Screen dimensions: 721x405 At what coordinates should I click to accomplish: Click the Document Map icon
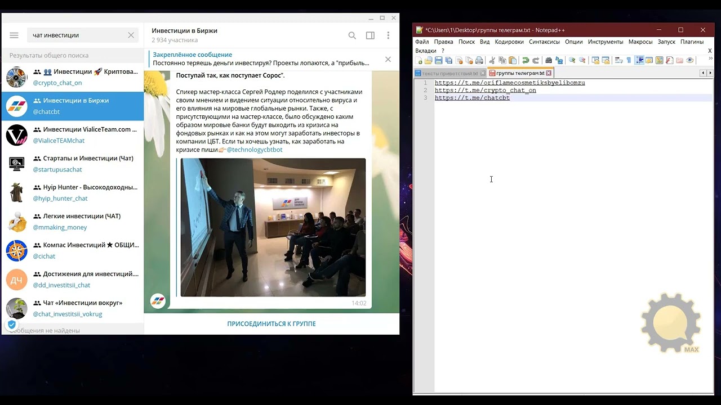660,60
